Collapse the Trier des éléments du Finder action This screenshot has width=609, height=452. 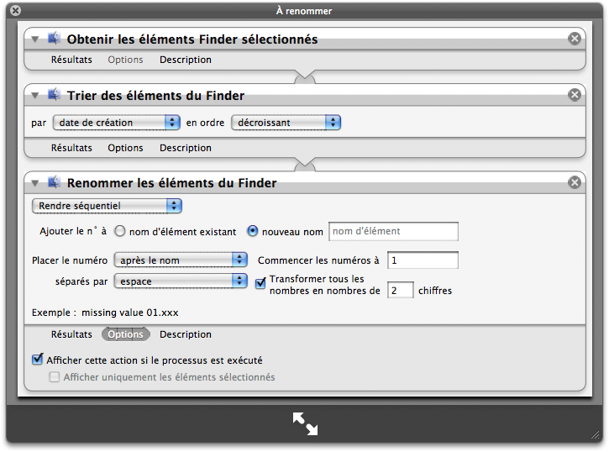35,96
